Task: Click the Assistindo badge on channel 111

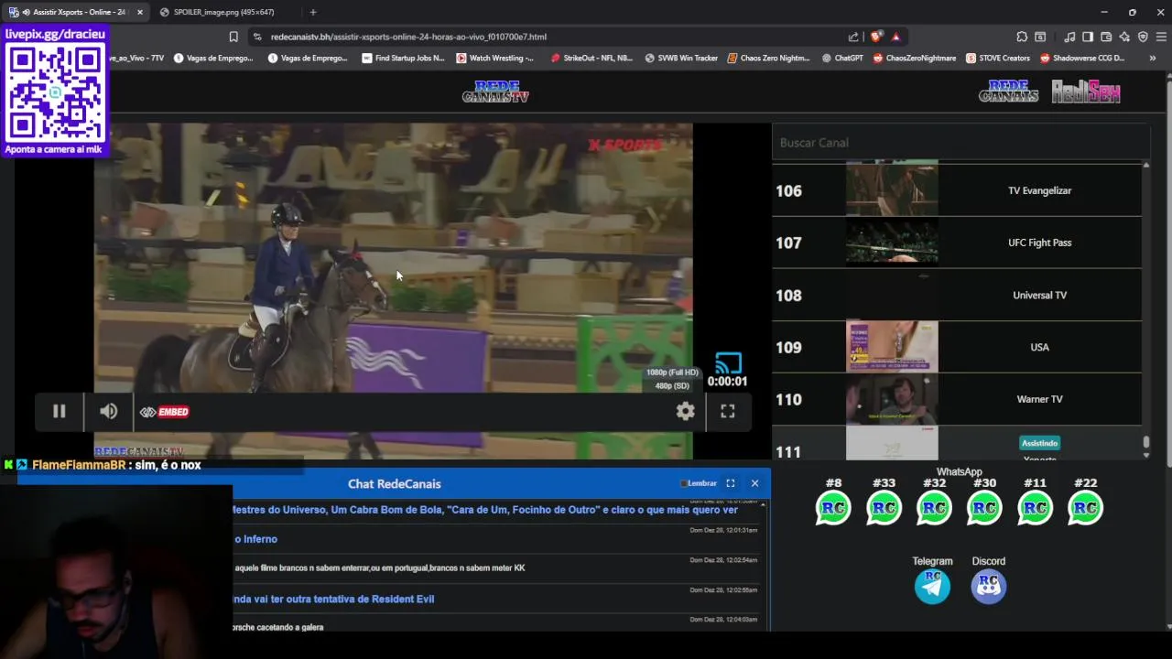Action: point(1039,443)
